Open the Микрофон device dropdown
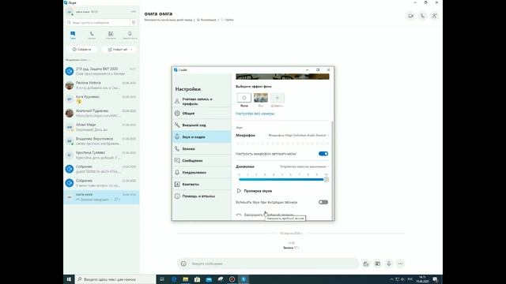This screenshot has width=506, height=284. click(299, 135)
